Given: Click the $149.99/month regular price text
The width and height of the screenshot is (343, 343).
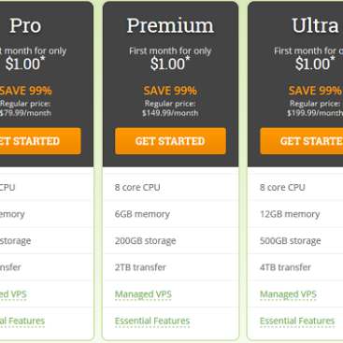Looking at the screenshot, I should tap(170, 113).
